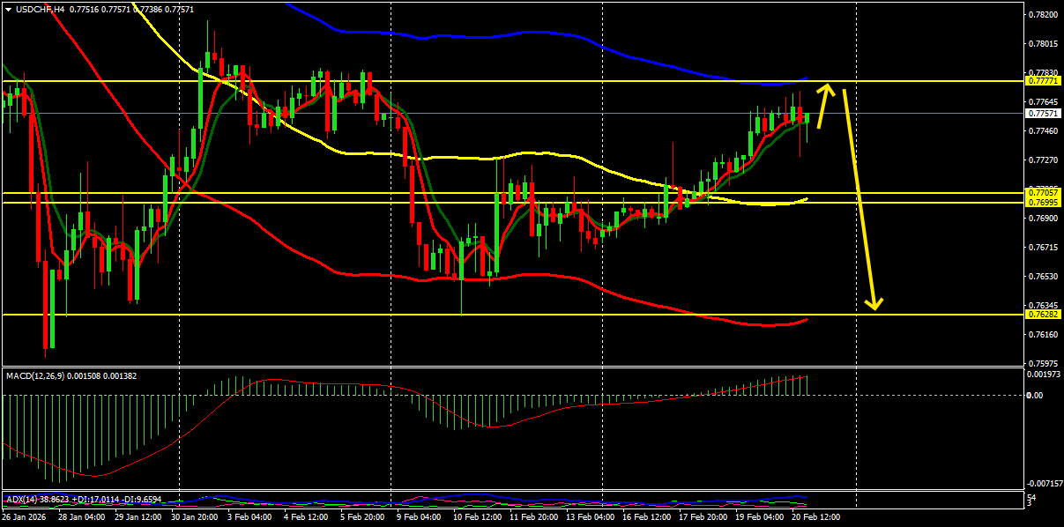Click the 0.78200 price scale value
The width and height of the screenshot is (1064, 527).
click(x=1043, y=15)
